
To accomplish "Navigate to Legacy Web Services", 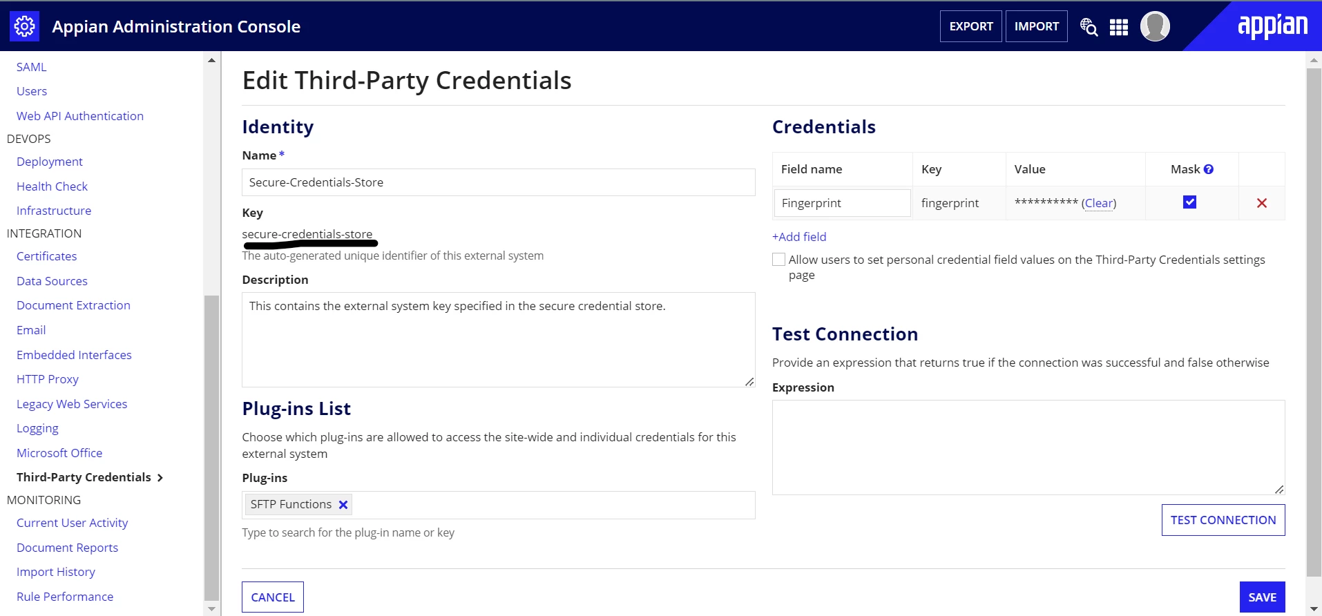I will pyautogui.click(x=73, y=404).
